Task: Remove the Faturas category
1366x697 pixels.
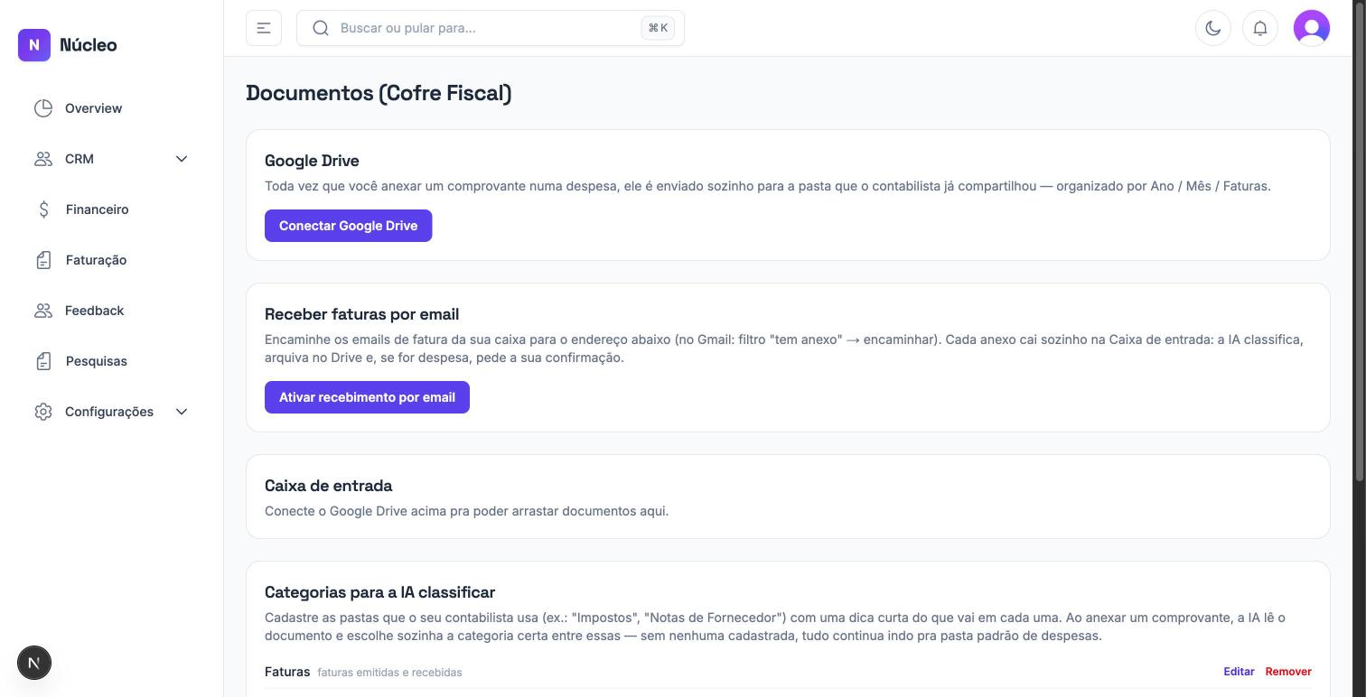Action: pyautogui.click(x=1288, y=672)
